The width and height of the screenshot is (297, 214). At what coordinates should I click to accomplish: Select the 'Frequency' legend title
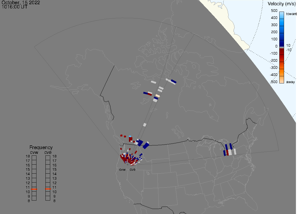tap(41, 148)
